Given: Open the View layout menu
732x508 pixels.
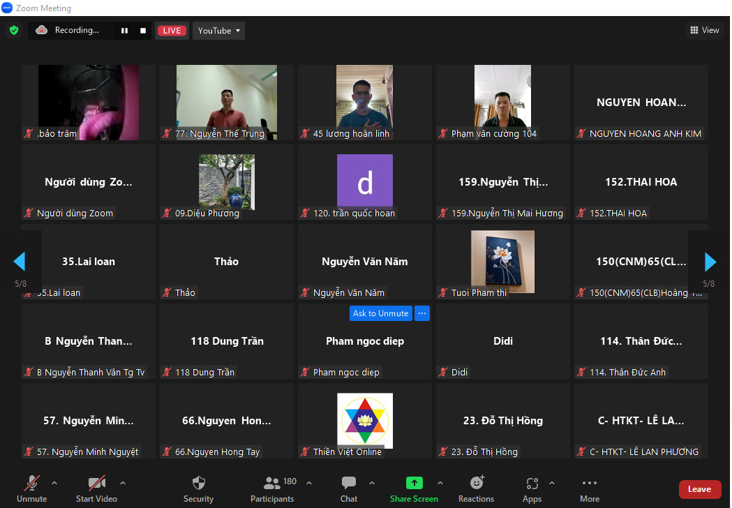Looking at the screenshot, I should pyautogui.click(x=705, y=30).
